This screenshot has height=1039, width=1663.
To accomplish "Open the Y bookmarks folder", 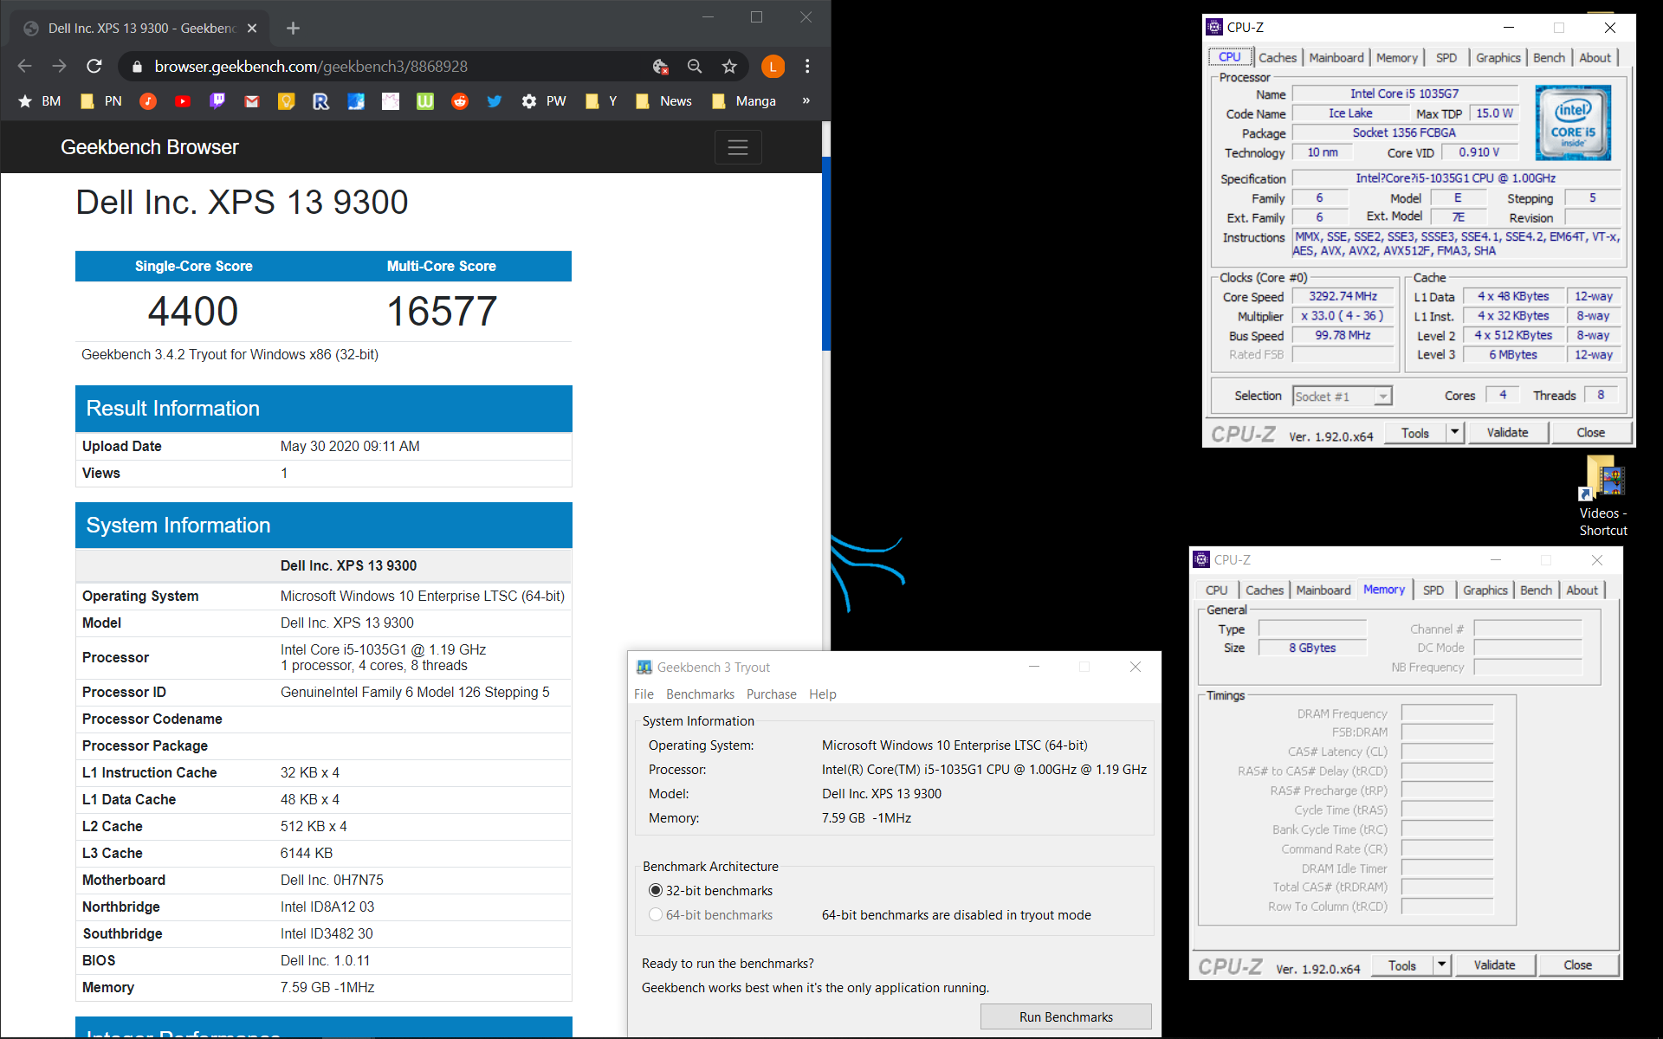I will 601,101.
